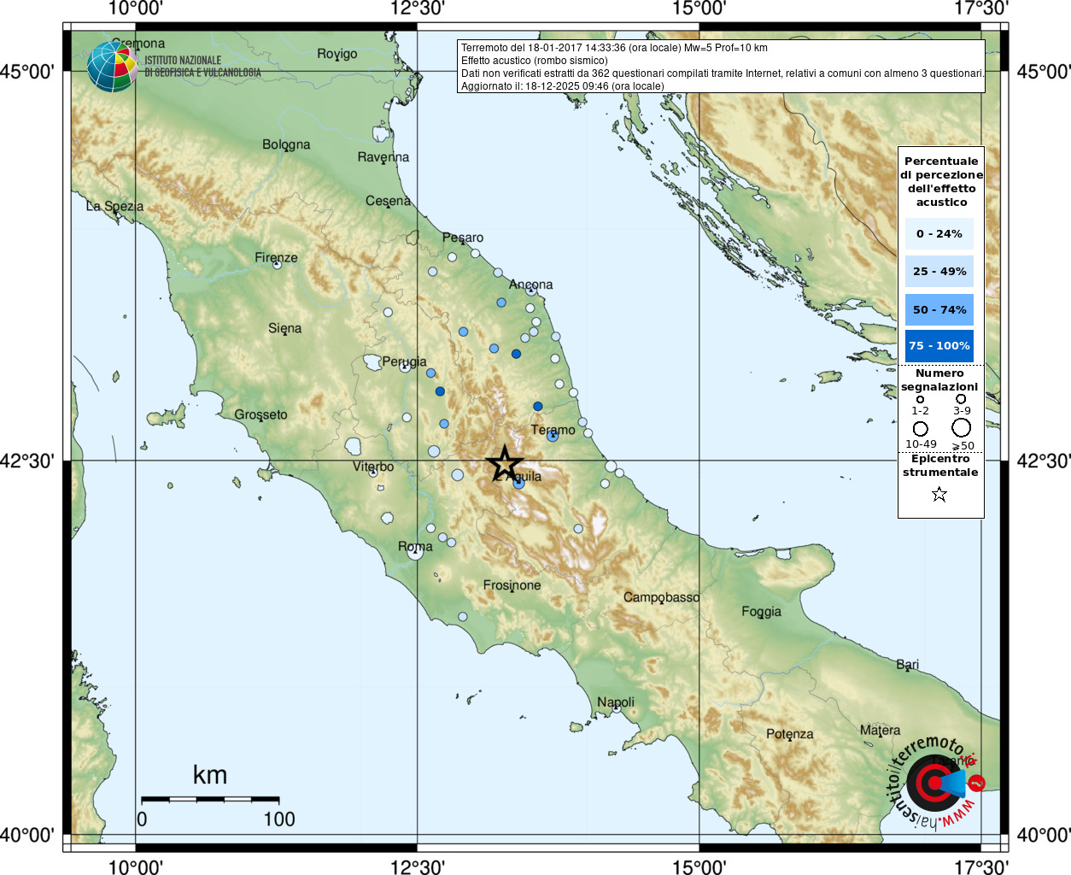
Task: Click the INGV globe logo
Action: click(x=112, y=67)
